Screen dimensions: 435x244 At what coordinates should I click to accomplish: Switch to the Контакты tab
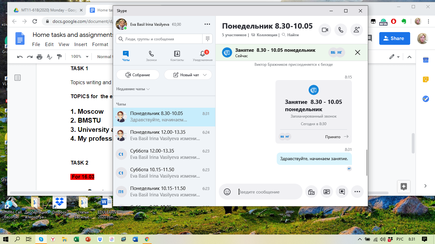coord(177,56)
